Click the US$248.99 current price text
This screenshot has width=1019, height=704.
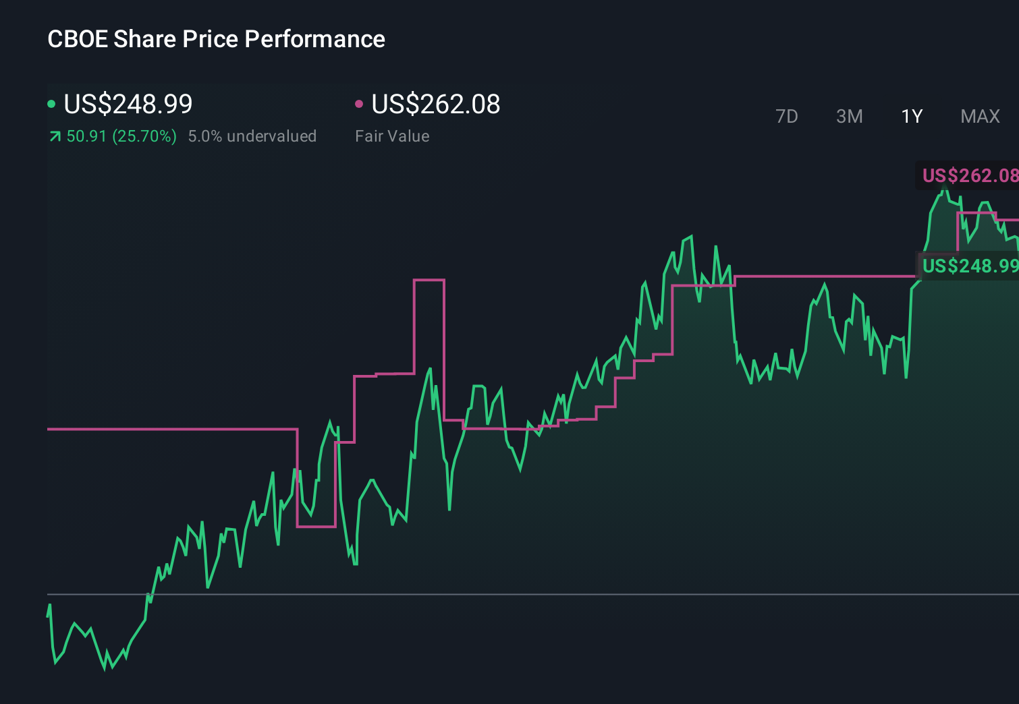click(128, 105)
